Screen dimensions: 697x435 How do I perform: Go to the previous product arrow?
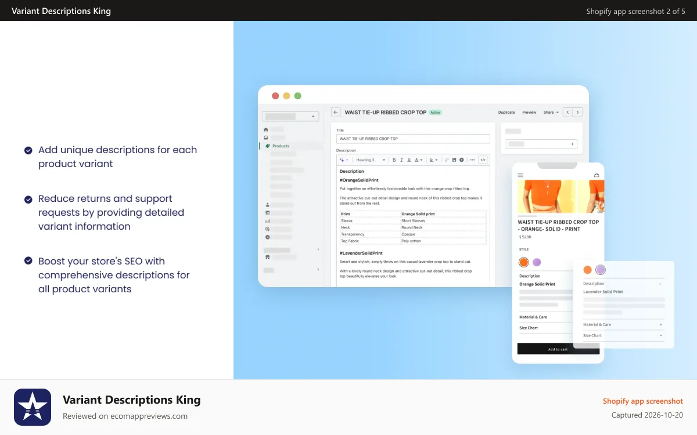point(568,113)
